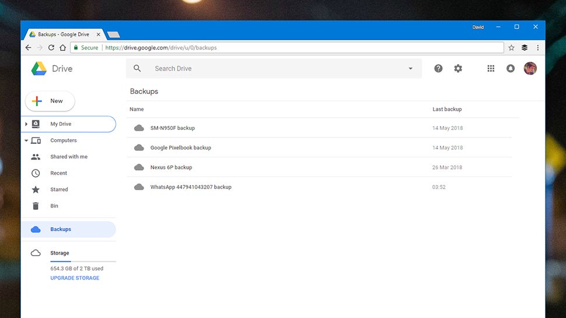Click the 26 Mar 2018 date

click(447, 167)
